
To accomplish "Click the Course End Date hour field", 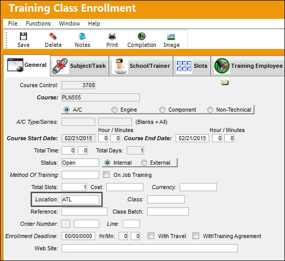I will click(217, 138).
